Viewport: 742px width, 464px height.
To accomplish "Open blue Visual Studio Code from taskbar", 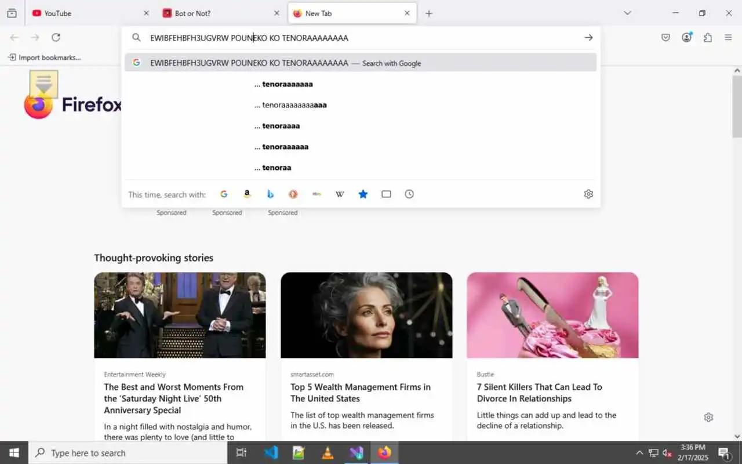I will [271, 453].
